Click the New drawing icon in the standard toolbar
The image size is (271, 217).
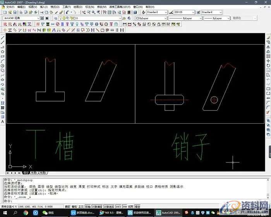(5, 12)
